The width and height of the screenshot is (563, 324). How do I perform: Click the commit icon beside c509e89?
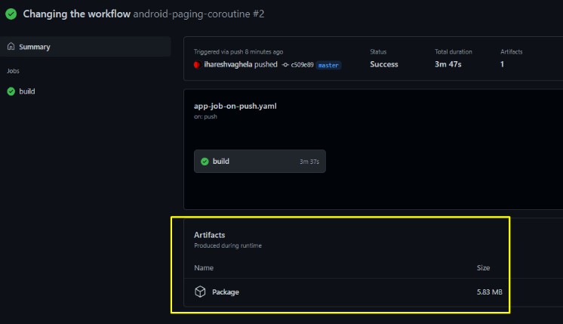point(285,65)
